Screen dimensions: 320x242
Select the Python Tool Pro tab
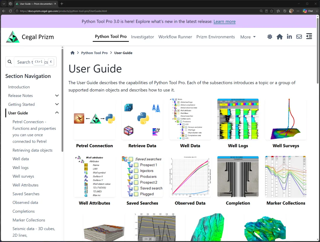tap(111, 36)
